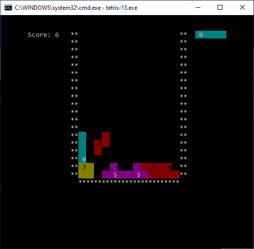Click the Score: 6 text

(x=43, y=35)
